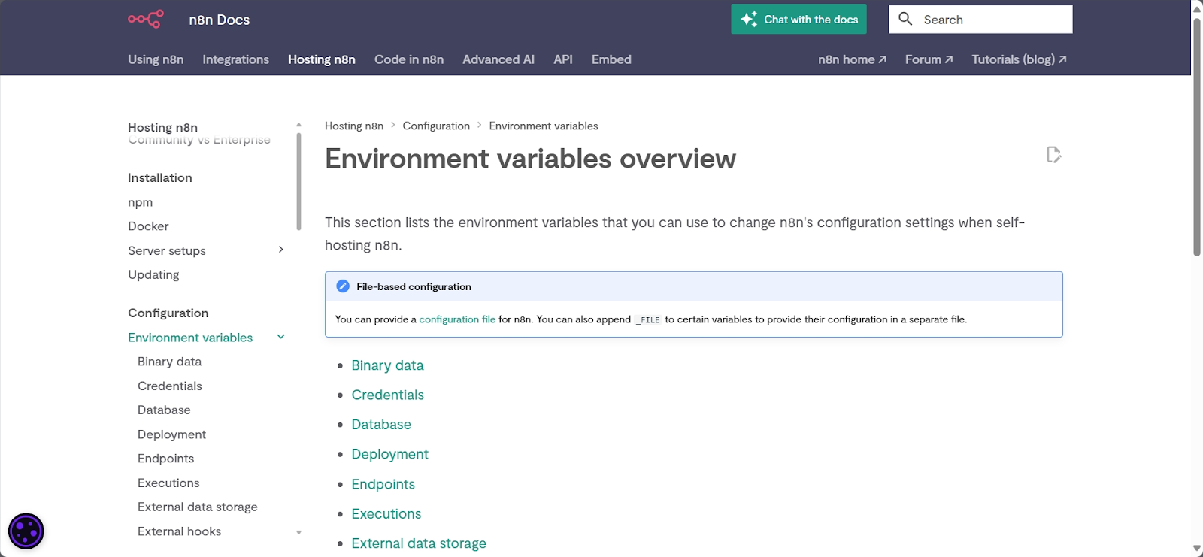Screen dimensions: 1203x557
Task: Open Endpoints in the sidebar
Action: 165,459
